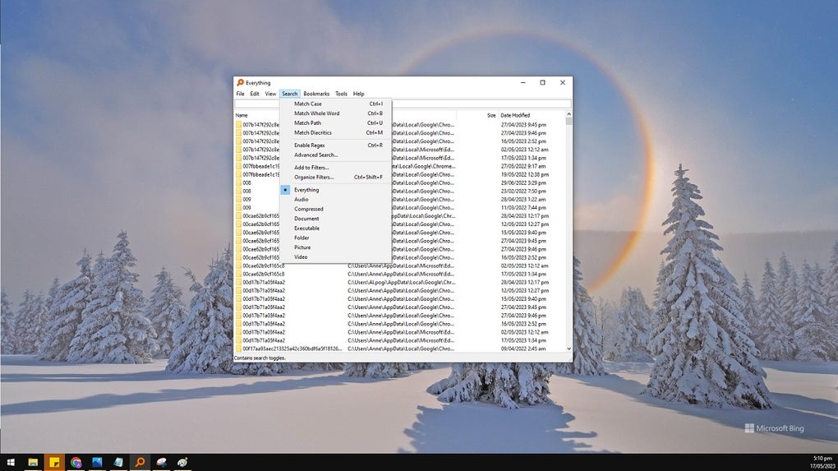Click the Everything search icon in the taskbar

click(140, 463)
